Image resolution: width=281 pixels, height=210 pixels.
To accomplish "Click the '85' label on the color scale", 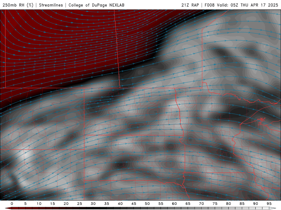I will click(x=242, y=204).
